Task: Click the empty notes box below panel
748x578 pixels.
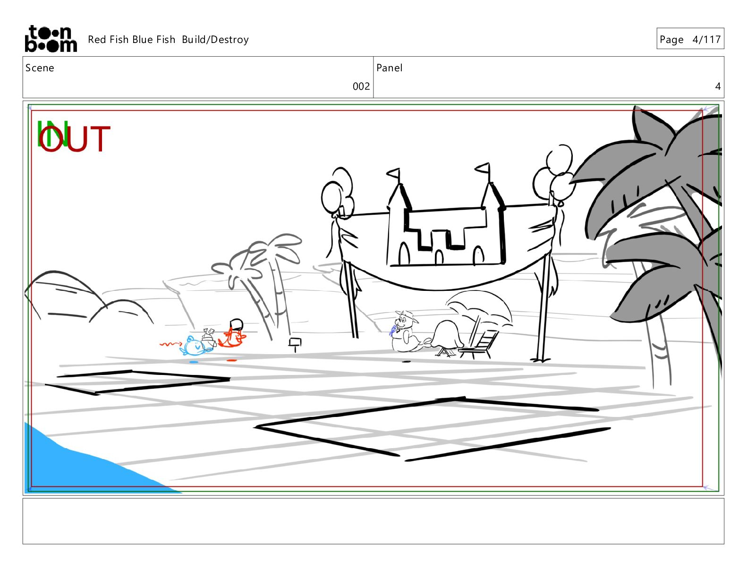Action: coord(373,521)
